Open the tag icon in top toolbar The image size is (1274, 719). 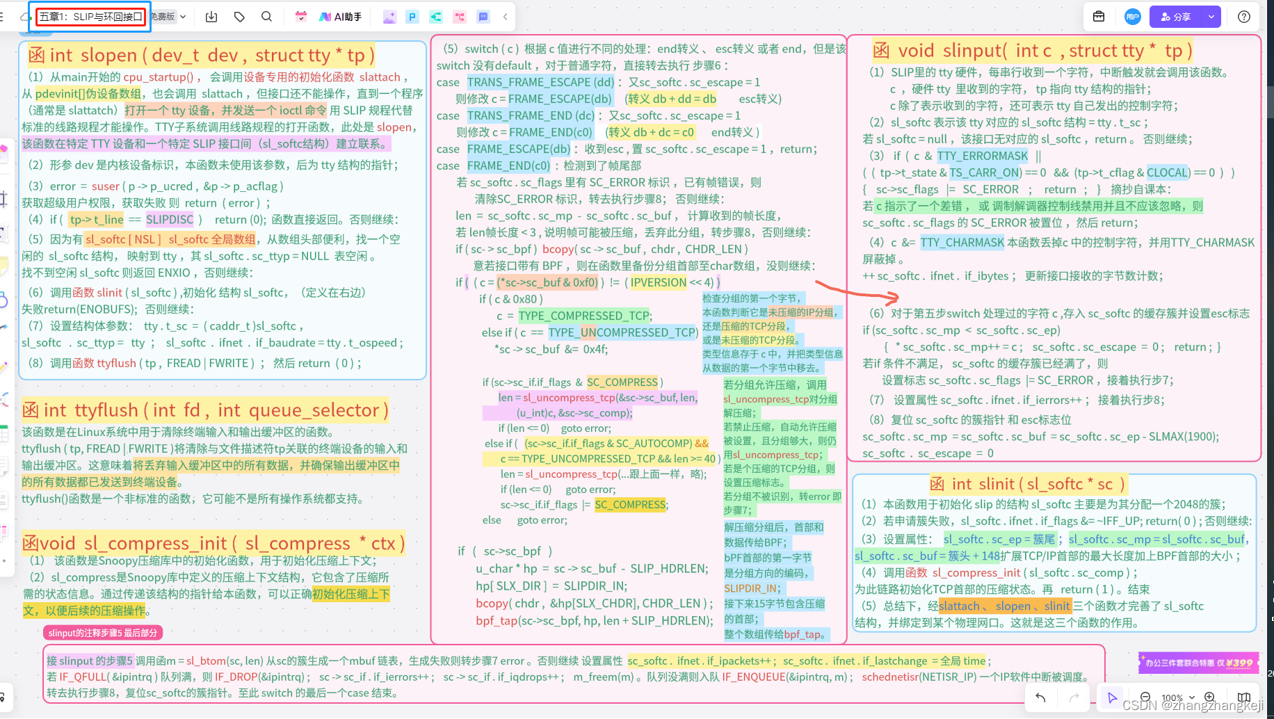[239, 17]
